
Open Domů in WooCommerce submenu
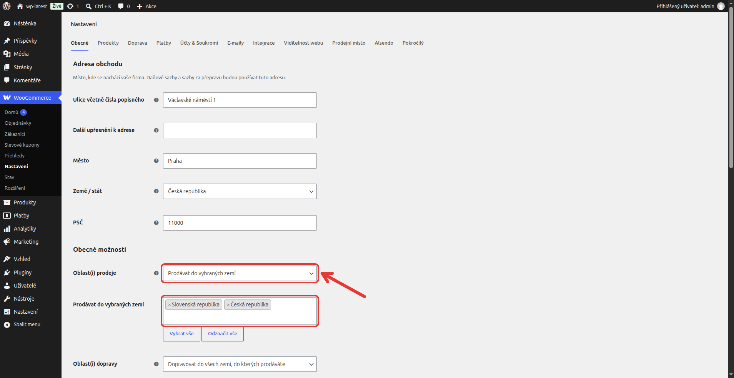click(12, 112)
